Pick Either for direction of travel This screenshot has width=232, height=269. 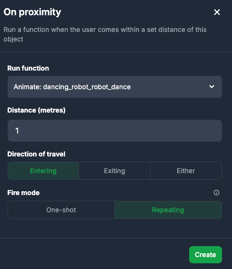click(186, 171)
